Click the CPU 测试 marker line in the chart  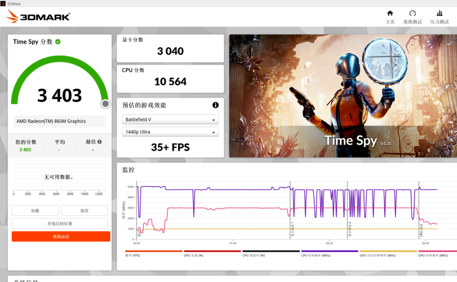[419, 210]
